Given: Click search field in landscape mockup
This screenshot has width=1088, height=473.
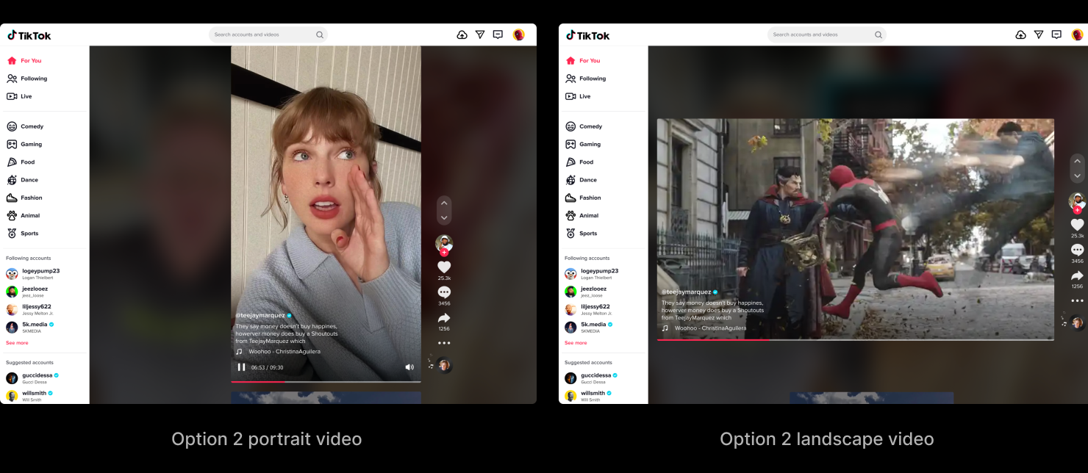Looking at the screenshot, I should click(827, 35).
